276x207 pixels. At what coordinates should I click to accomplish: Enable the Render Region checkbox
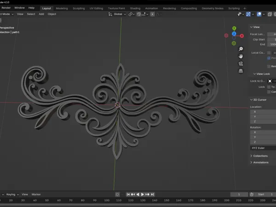coord(269,66)
